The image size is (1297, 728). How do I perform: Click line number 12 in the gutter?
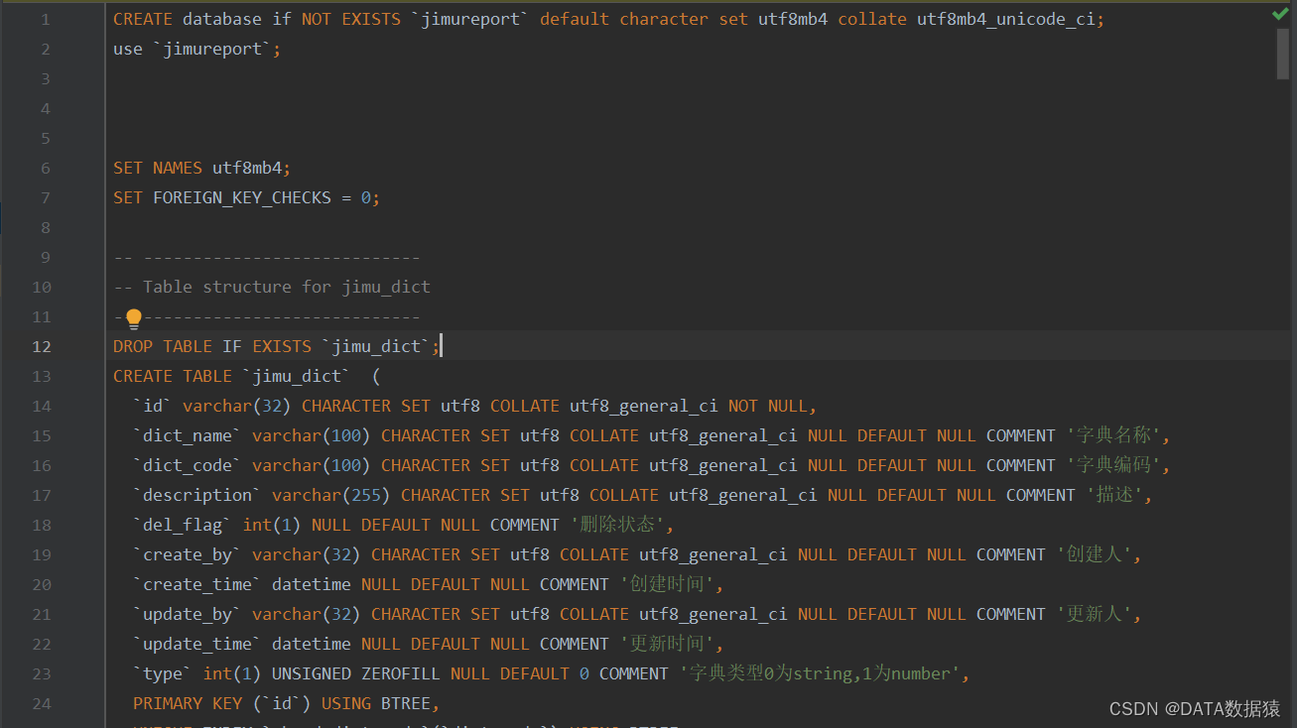click(41, 346)
